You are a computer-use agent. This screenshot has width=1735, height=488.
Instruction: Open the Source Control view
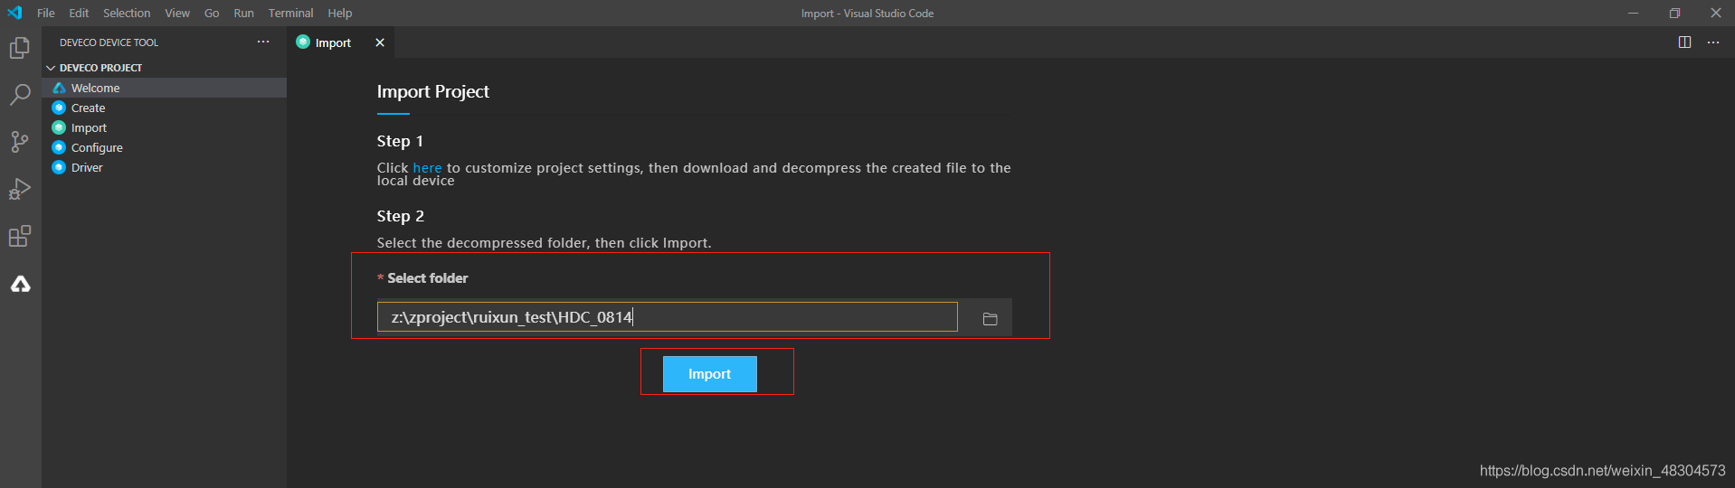pyautogui.click(x=20, y=142)
